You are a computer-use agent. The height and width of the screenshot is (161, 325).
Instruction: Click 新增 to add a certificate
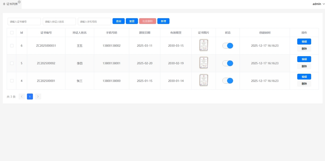[163, 21]
